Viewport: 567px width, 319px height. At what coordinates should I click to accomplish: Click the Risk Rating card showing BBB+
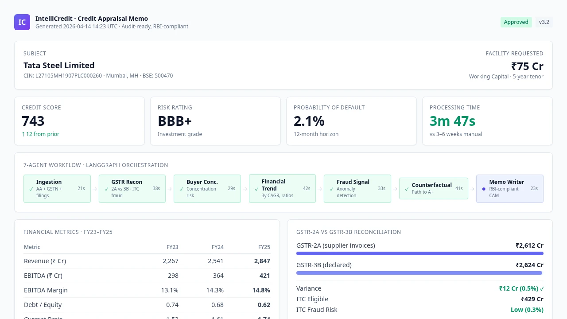tap(215, 121)
